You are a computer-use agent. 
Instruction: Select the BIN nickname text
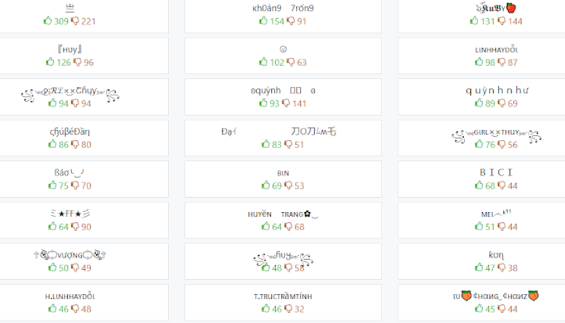pos(283,173)
